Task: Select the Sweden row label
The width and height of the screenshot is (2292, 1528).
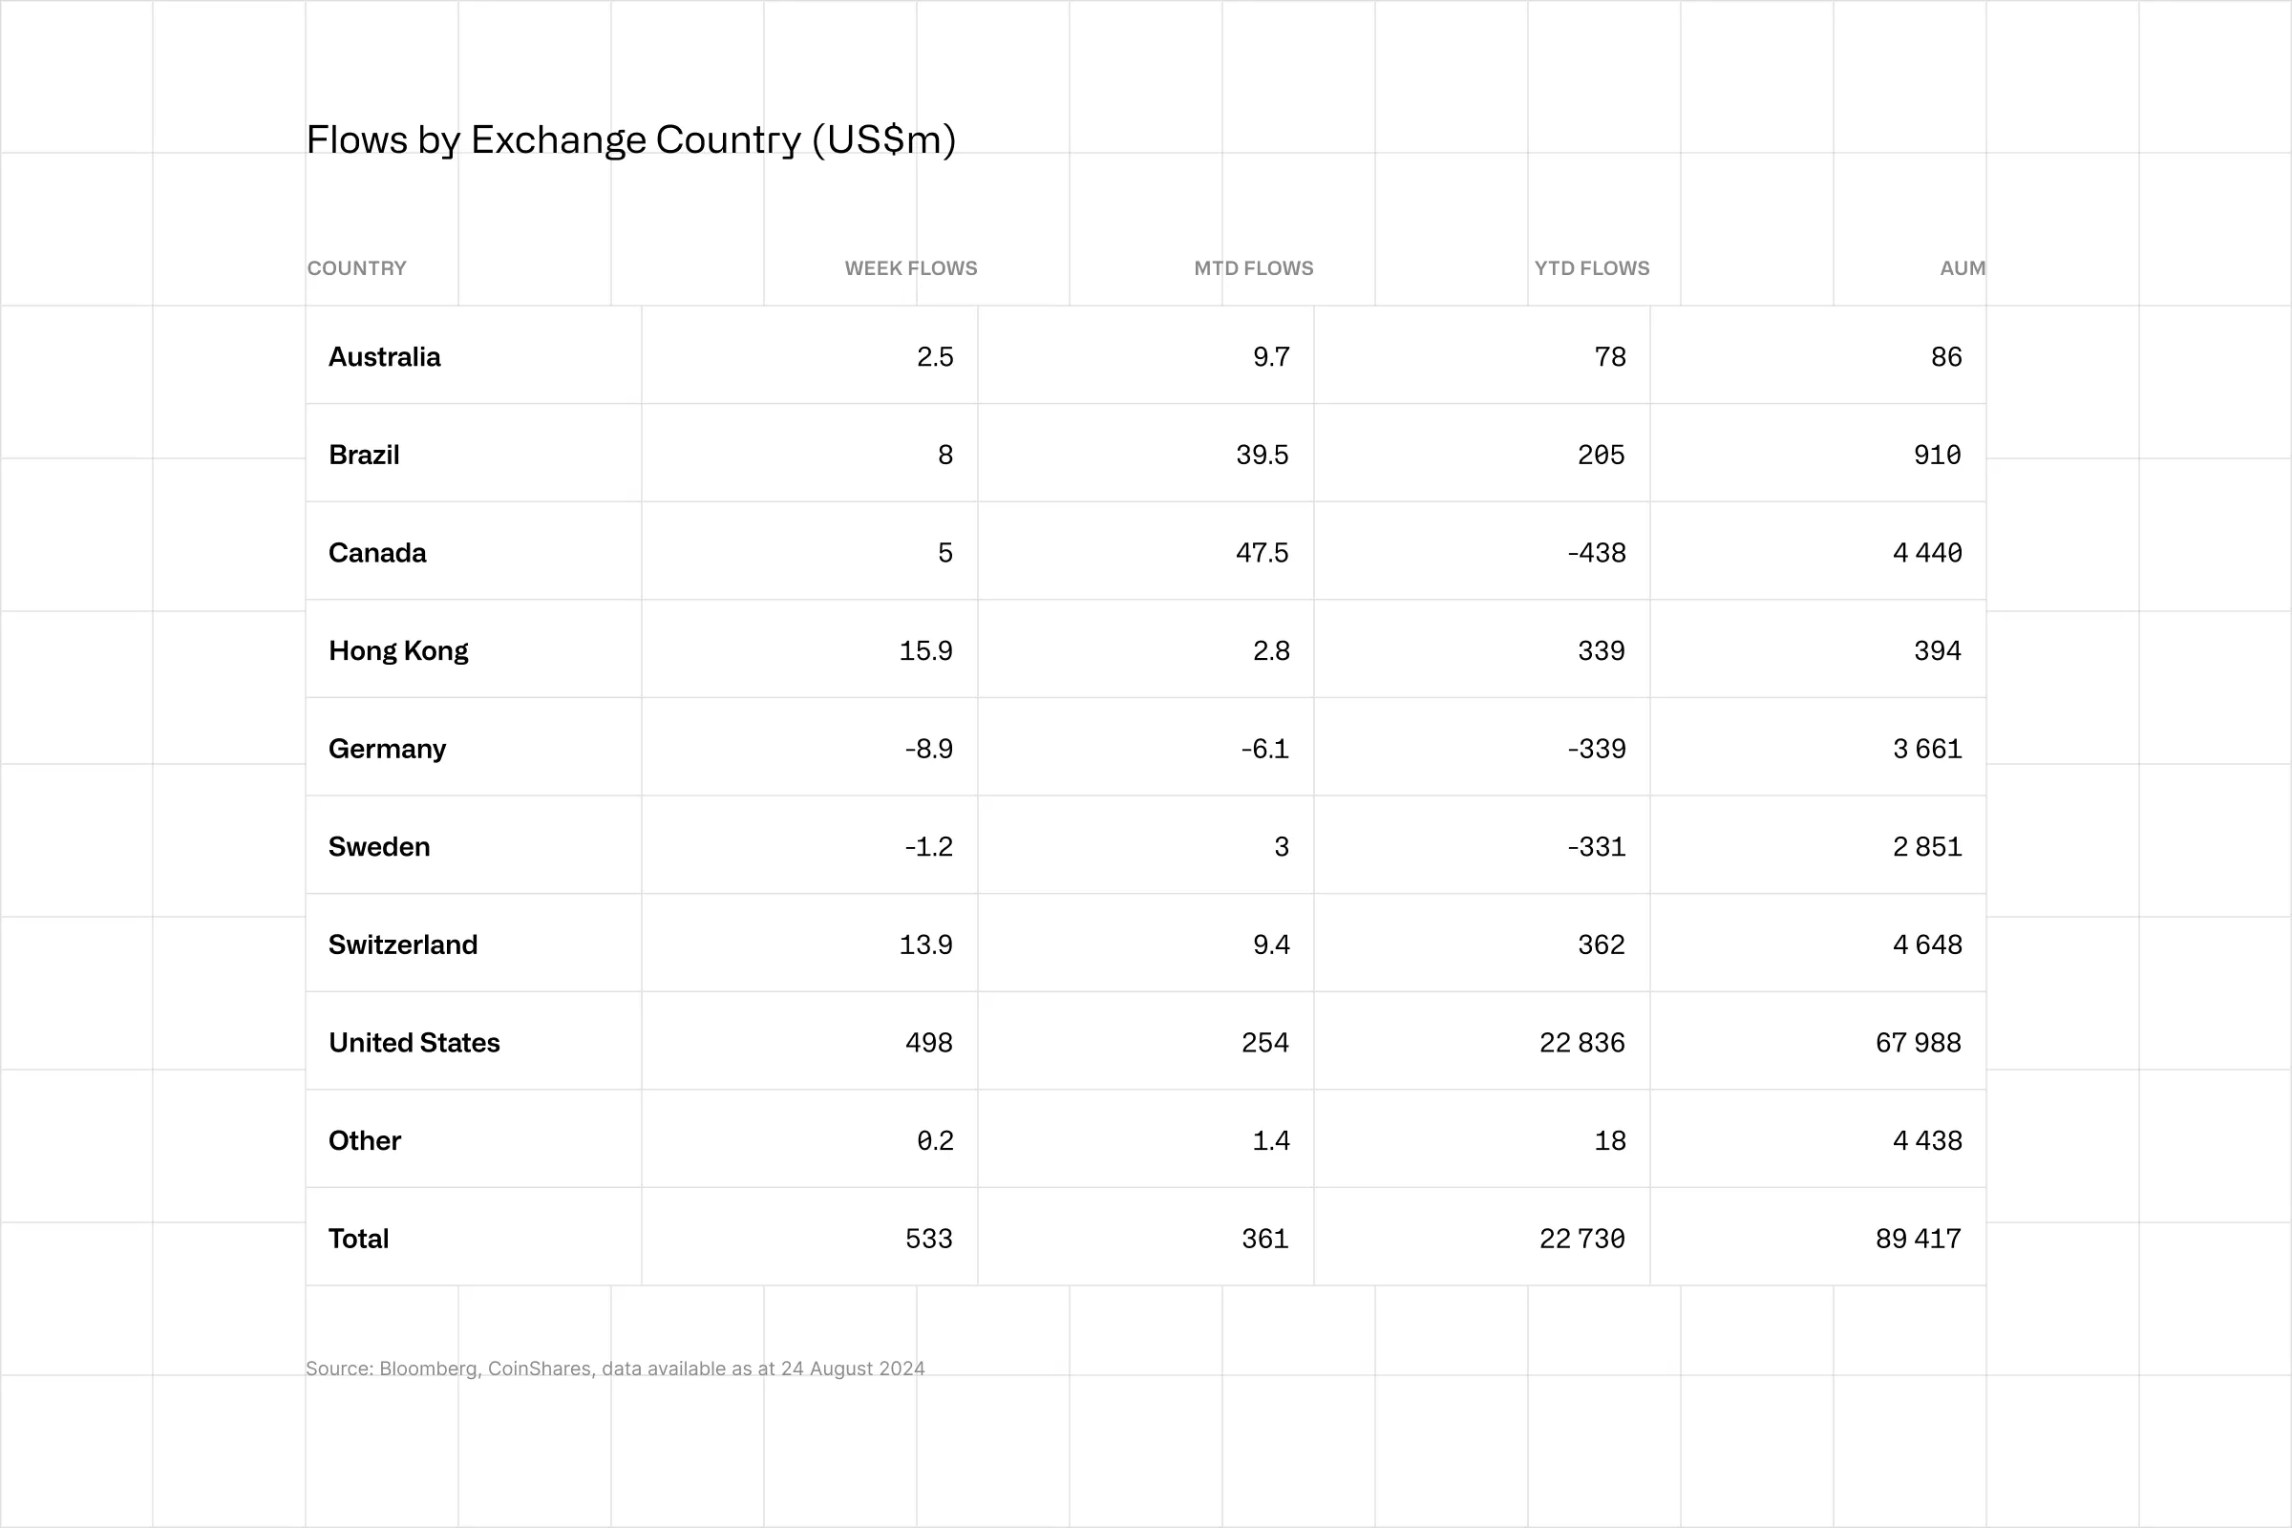Action: [x=379, y=847]
